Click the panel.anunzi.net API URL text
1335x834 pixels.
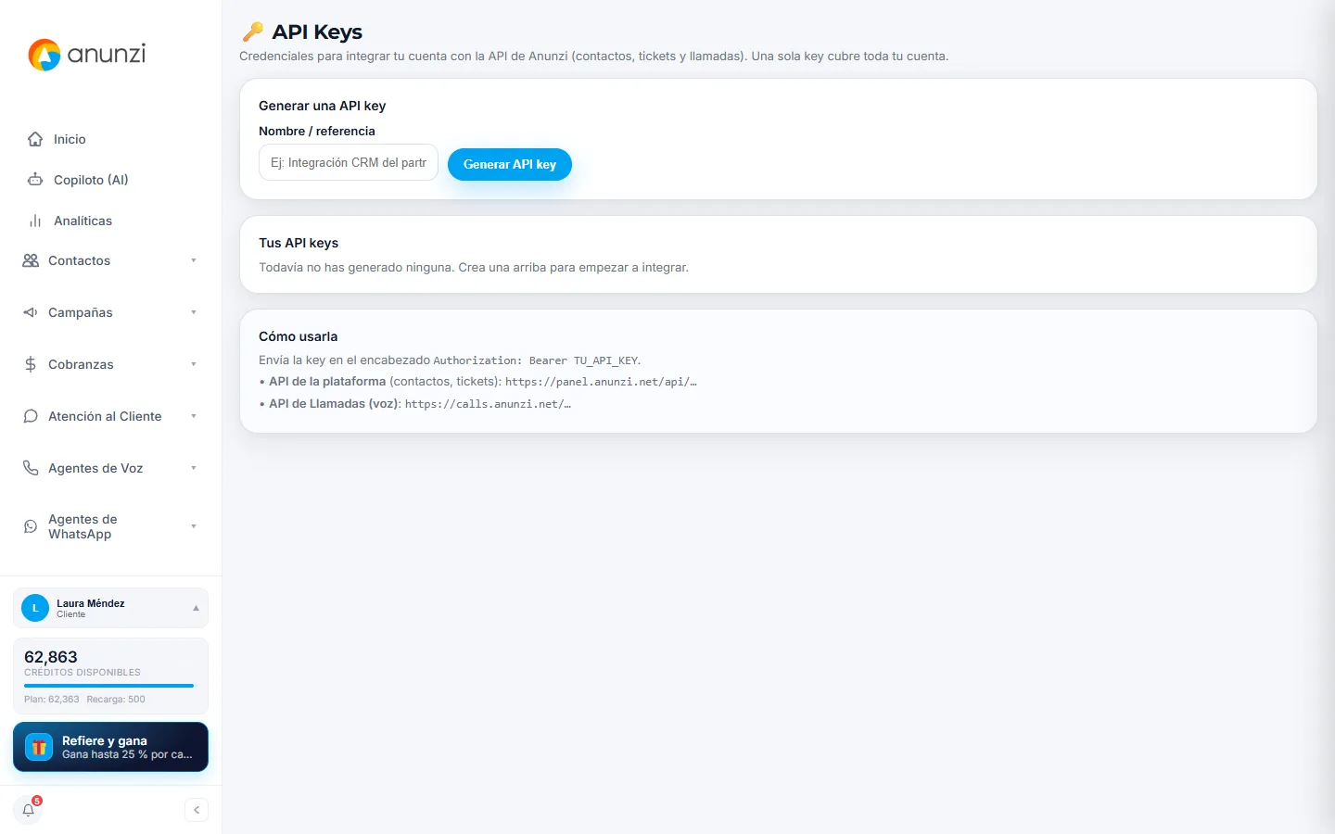[601, 382]
